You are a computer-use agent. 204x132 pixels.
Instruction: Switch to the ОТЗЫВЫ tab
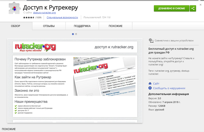point(49,26)
